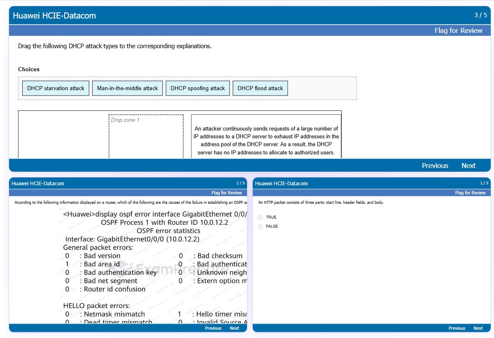The image size is (494, 338).
Task: Click the 'Choices' heading
Action: (x=29, y=69)
